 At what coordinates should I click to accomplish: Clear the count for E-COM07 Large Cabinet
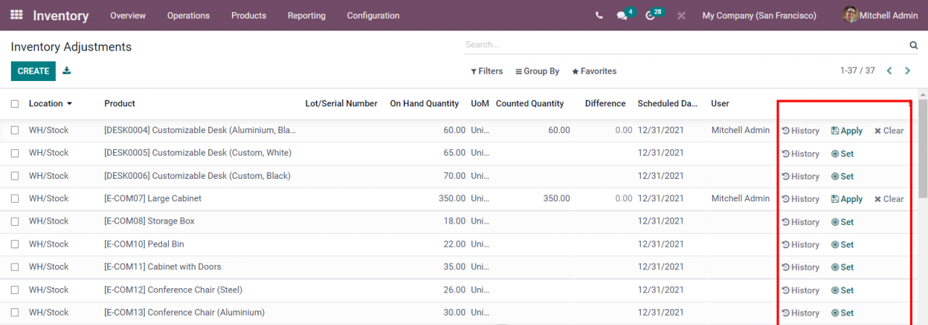pyautogui.click(x=889, y=199)
